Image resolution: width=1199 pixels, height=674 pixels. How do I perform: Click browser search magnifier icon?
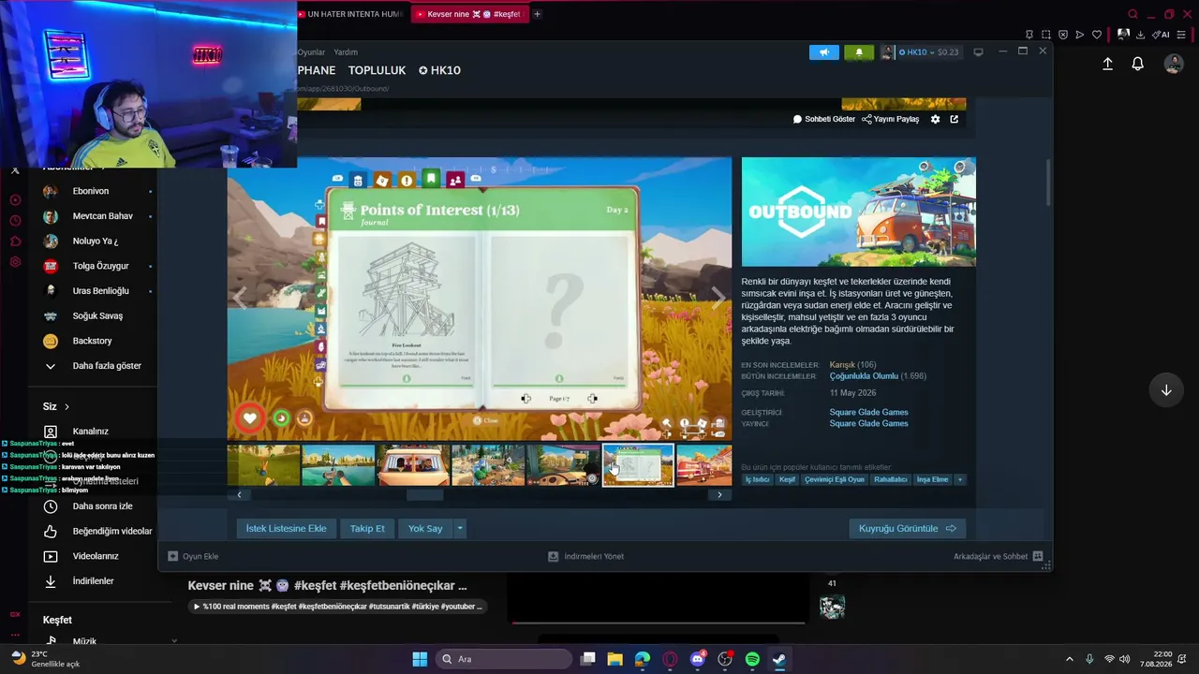[x=1132, y=14]
